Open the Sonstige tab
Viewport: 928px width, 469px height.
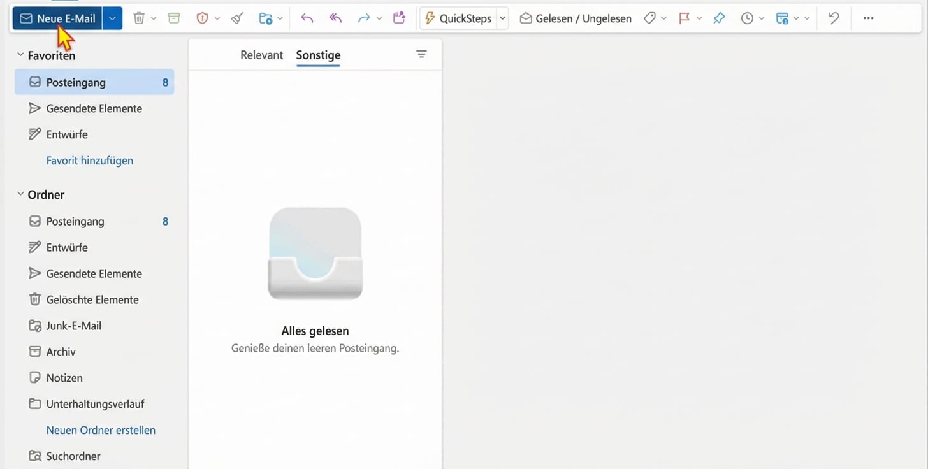click(318, 55)
